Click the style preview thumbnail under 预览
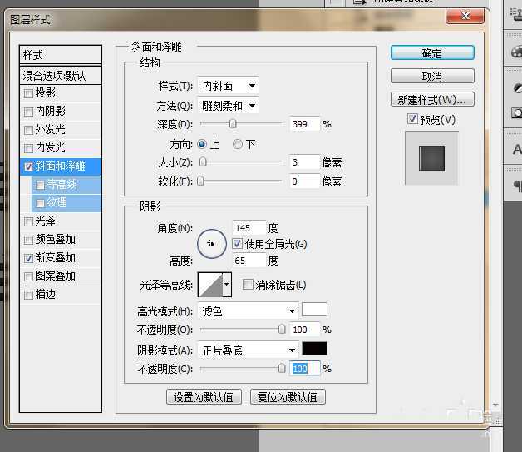Viewport: 522px width, 452px height. pyautogui.click(x=431, y=157)
